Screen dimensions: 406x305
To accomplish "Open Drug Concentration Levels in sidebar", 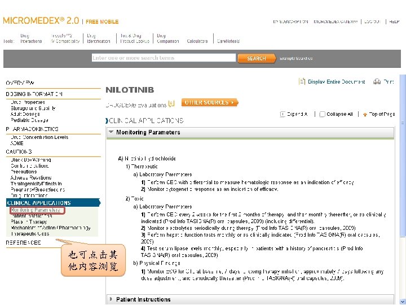I will tap(39, 137).
